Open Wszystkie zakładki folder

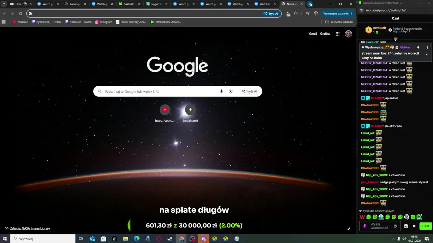(339, 22)
